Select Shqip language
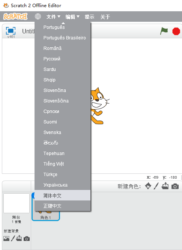The width and height of the screenshot is (182, 250). 62,80
